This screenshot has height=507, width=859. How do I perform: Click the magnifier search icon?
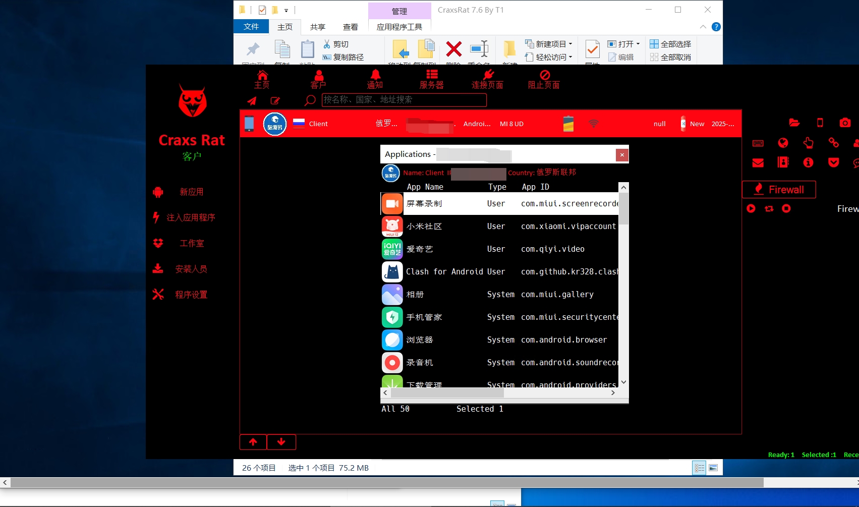(x=310, y=100)
